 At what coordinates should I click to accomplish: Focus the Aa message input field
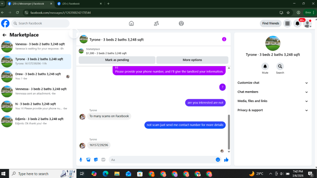(x=162, y=160)
